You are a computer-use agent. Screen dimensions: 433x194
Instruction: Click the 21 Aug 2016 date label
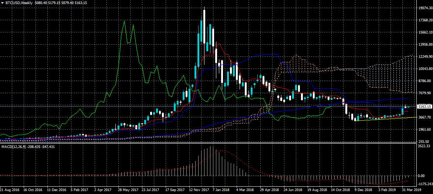click(10, 190)
